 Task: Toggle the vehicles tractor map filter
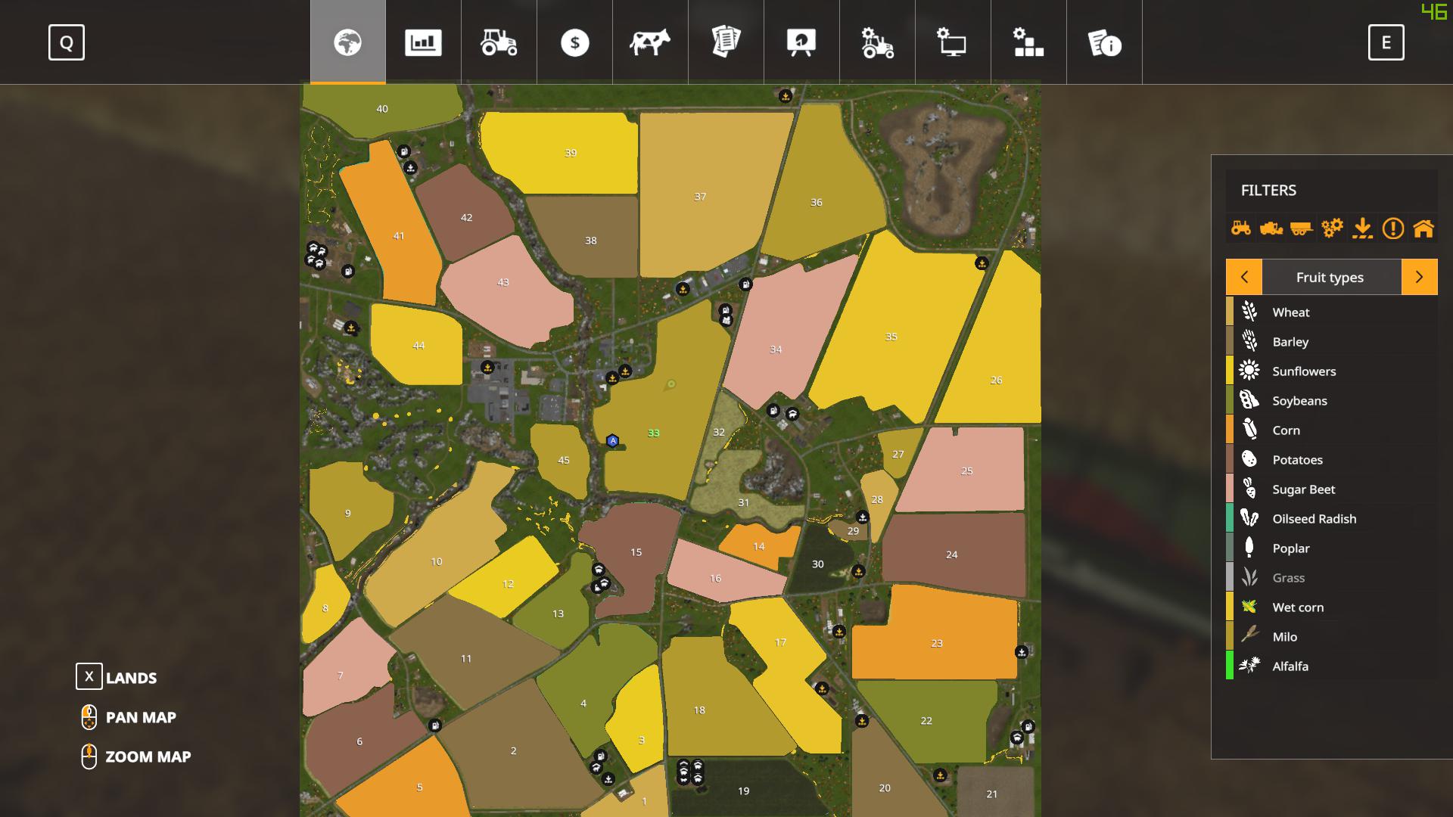(x=1241, y=228)
